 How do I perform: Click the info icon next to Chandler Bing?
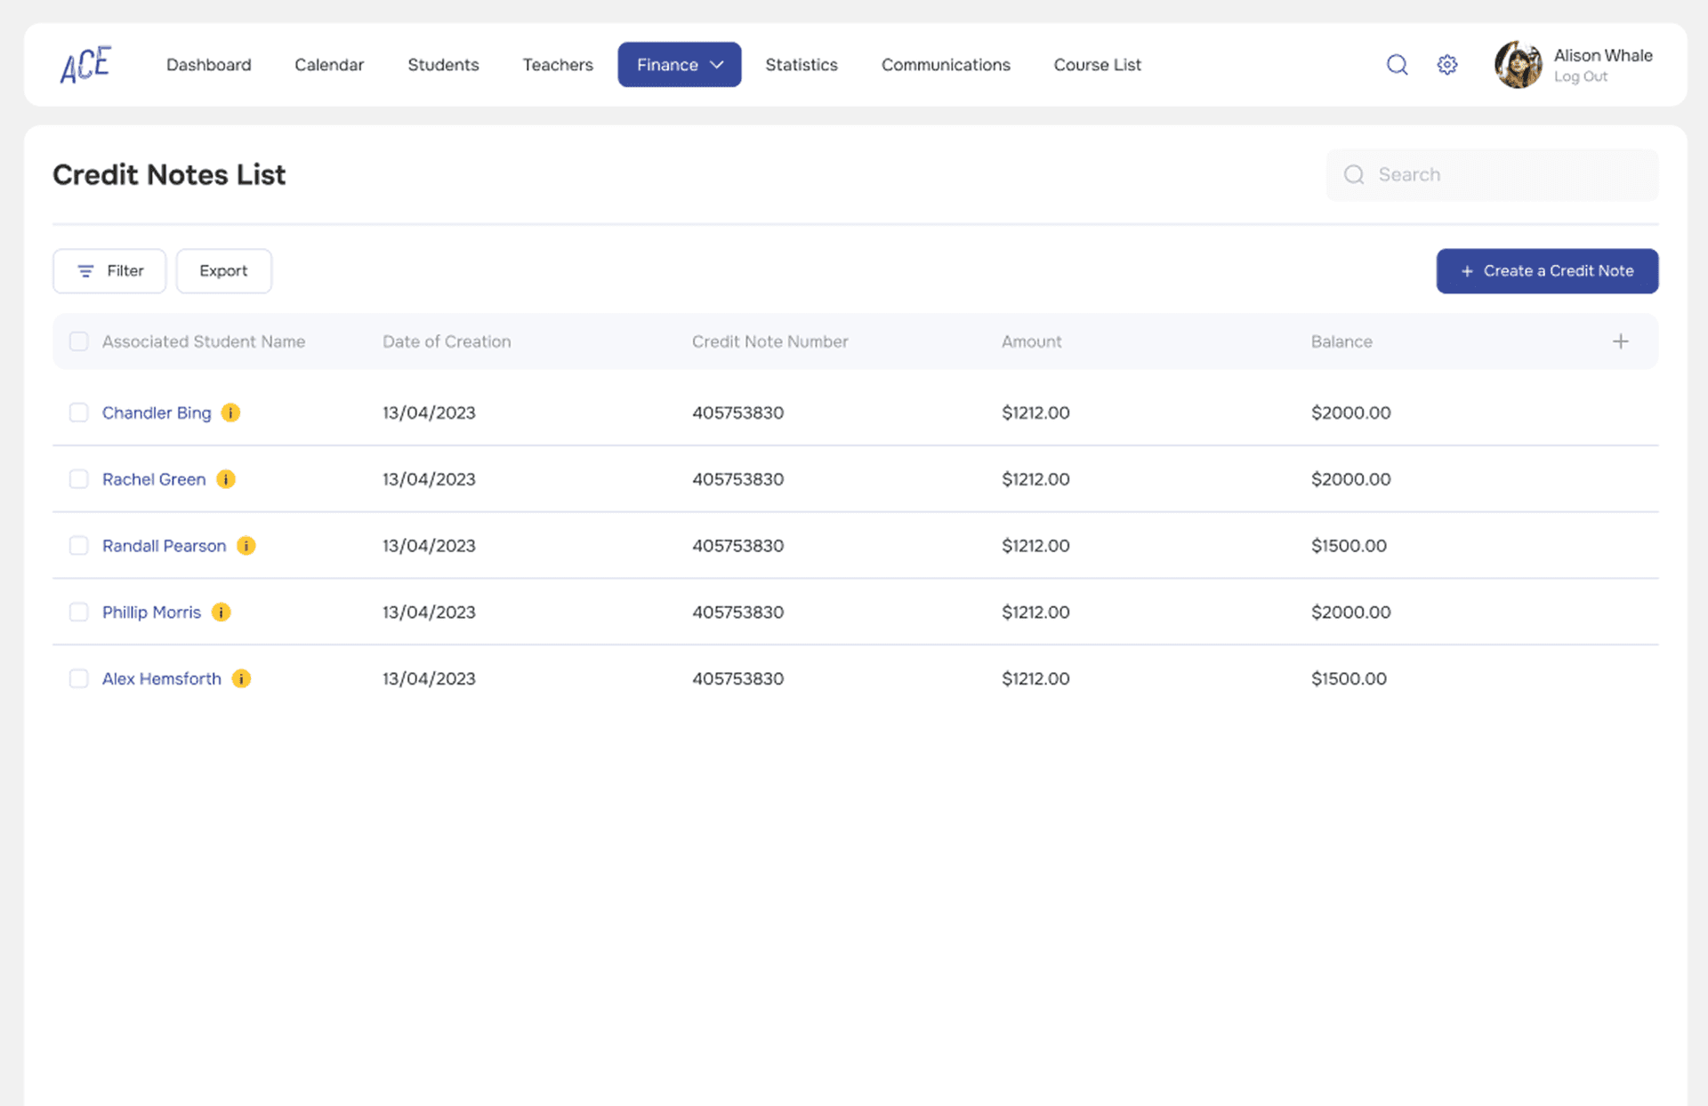point(230,413)
